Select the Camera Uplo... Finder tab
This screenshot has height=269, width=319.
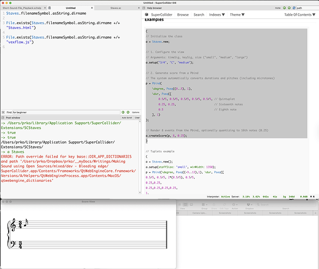click(199, 213)
